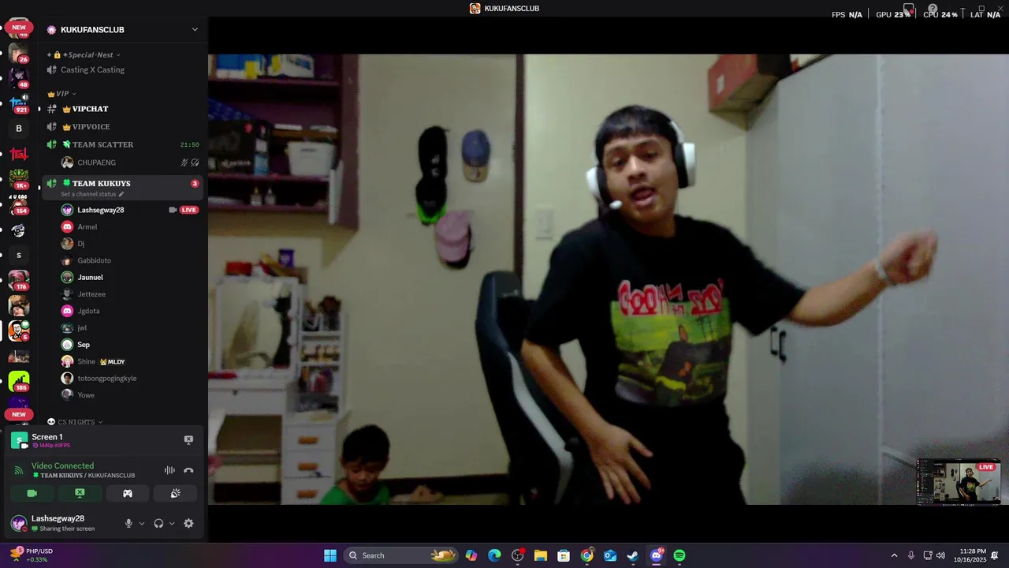Open the Lashsegway28 user profile avatar
The height and width of the screenshot is (568, 1009).
coord(18,523)
